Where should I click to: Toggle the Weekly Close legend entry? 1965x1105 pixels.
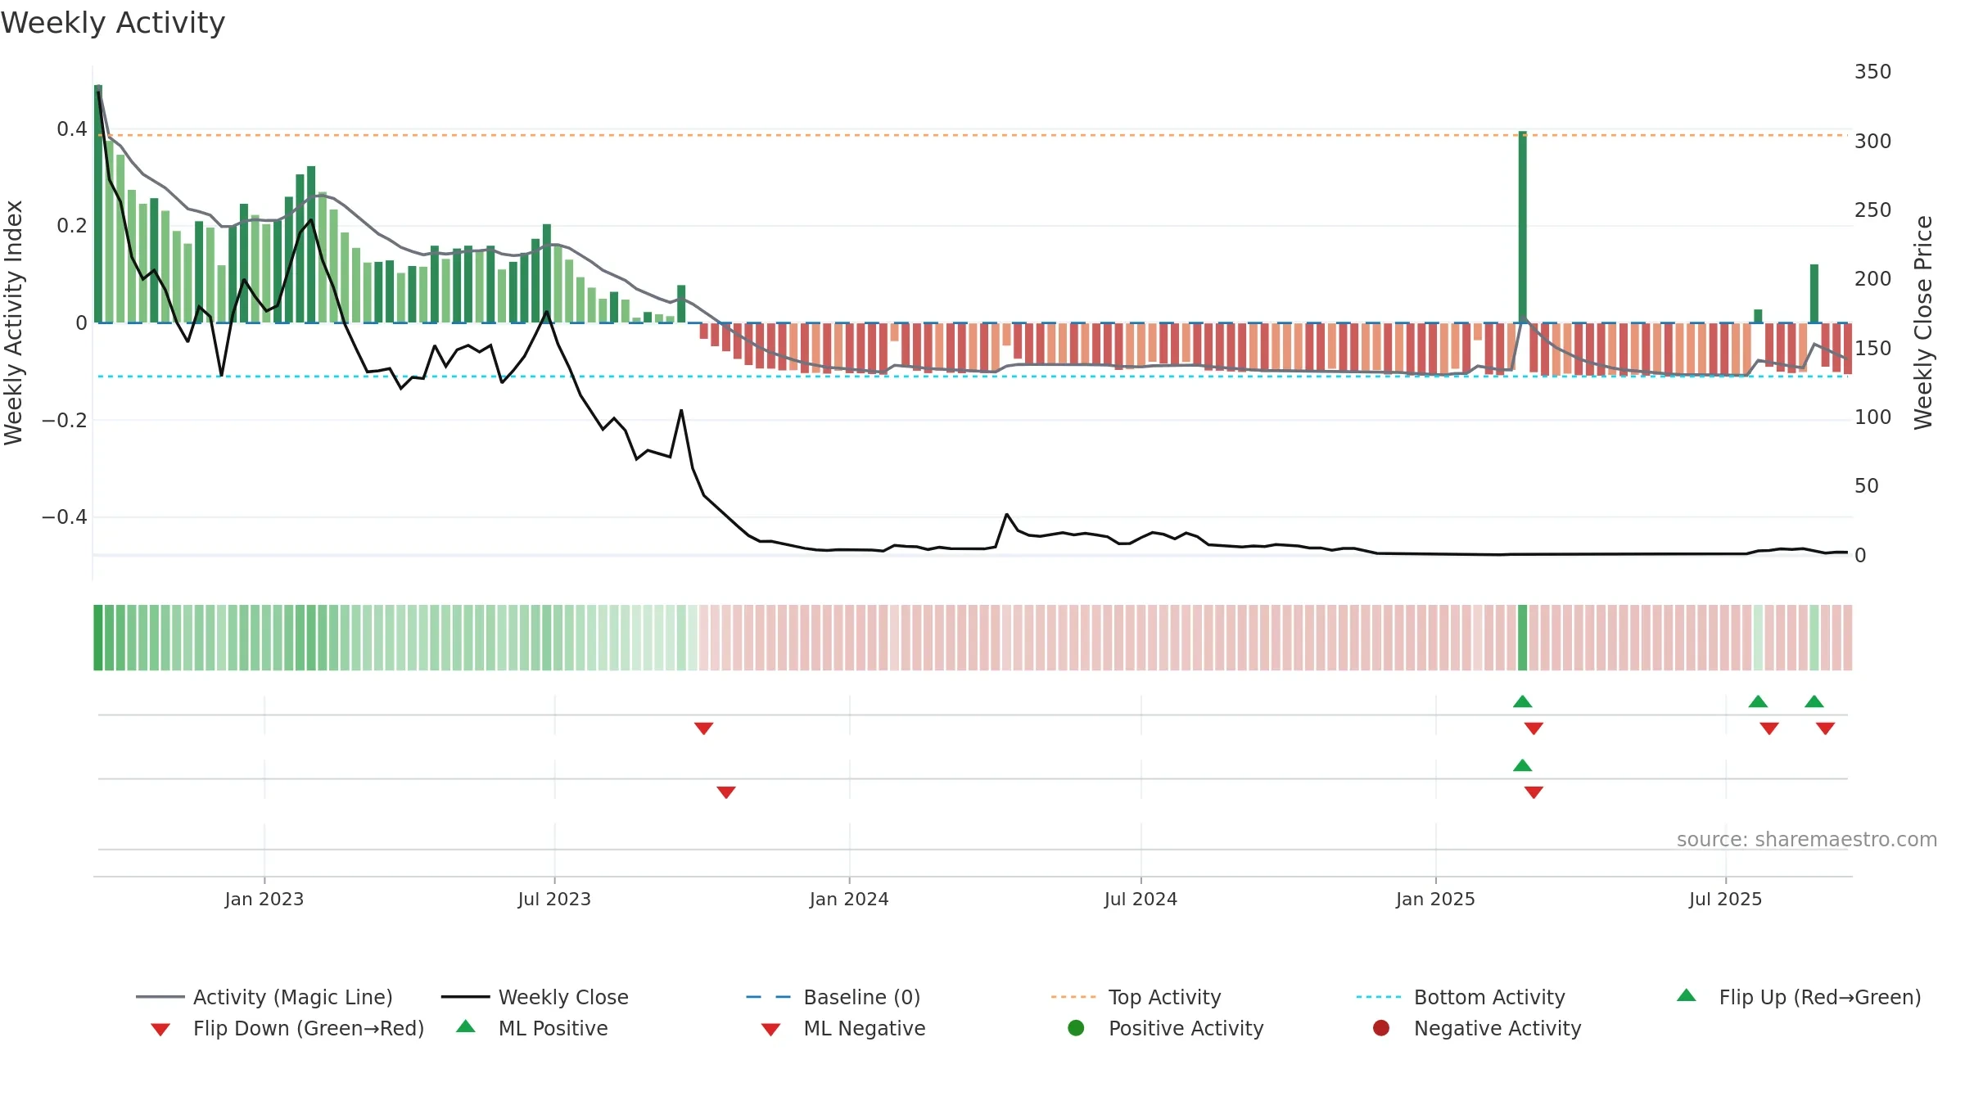coord(535,997)
